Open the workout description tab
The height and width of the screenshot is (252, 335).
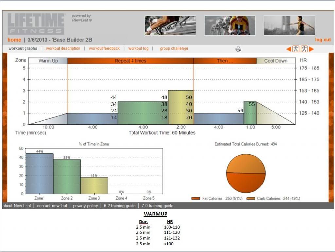point(63,48)
